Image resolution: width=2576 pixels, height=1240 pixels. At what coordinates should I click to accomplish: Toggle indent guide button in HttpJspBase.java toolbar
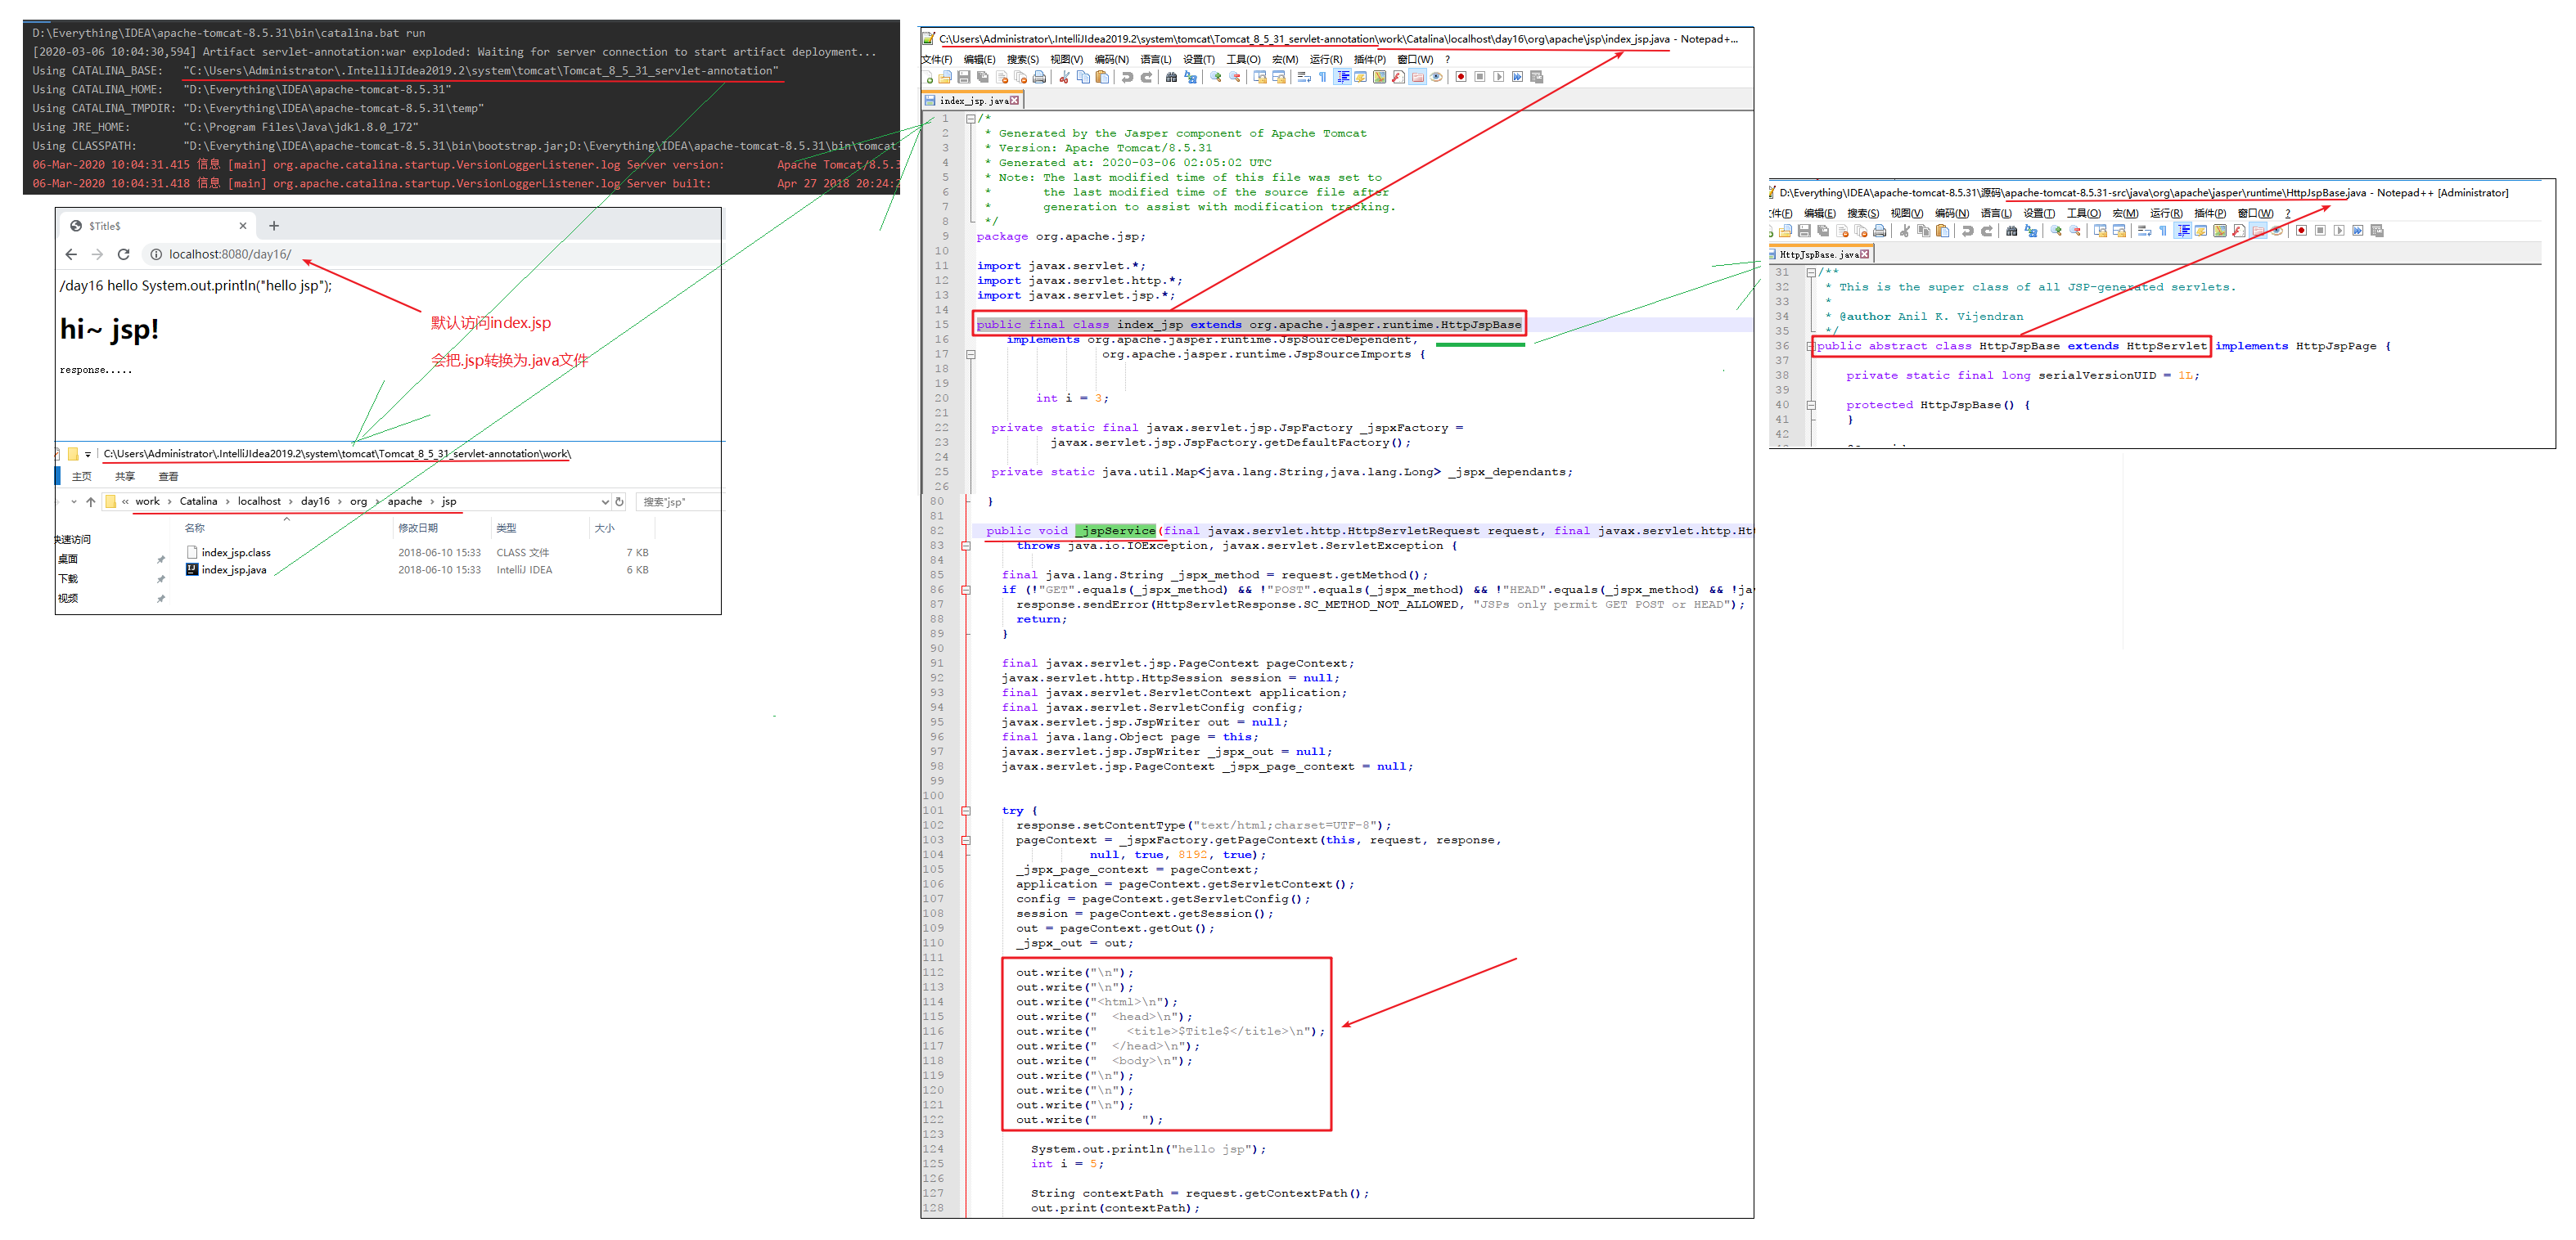pyautogui.click(x=2183, y=231)
